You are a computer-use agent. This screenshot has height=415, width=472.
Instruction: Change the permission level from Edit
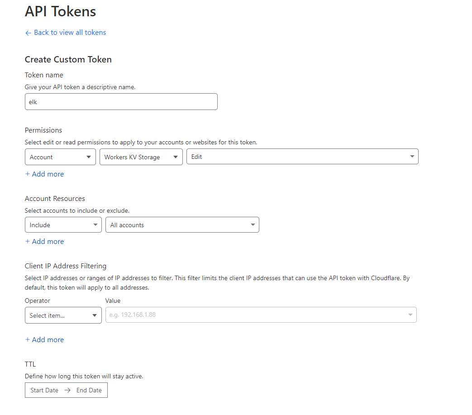coord(302,157)
